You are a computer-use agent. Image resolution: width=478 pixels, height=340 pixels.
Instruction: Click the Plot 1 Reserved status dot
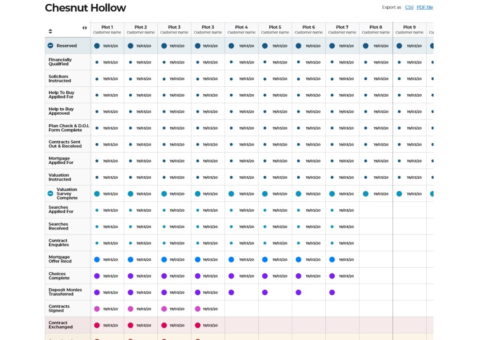coord(97,46)
